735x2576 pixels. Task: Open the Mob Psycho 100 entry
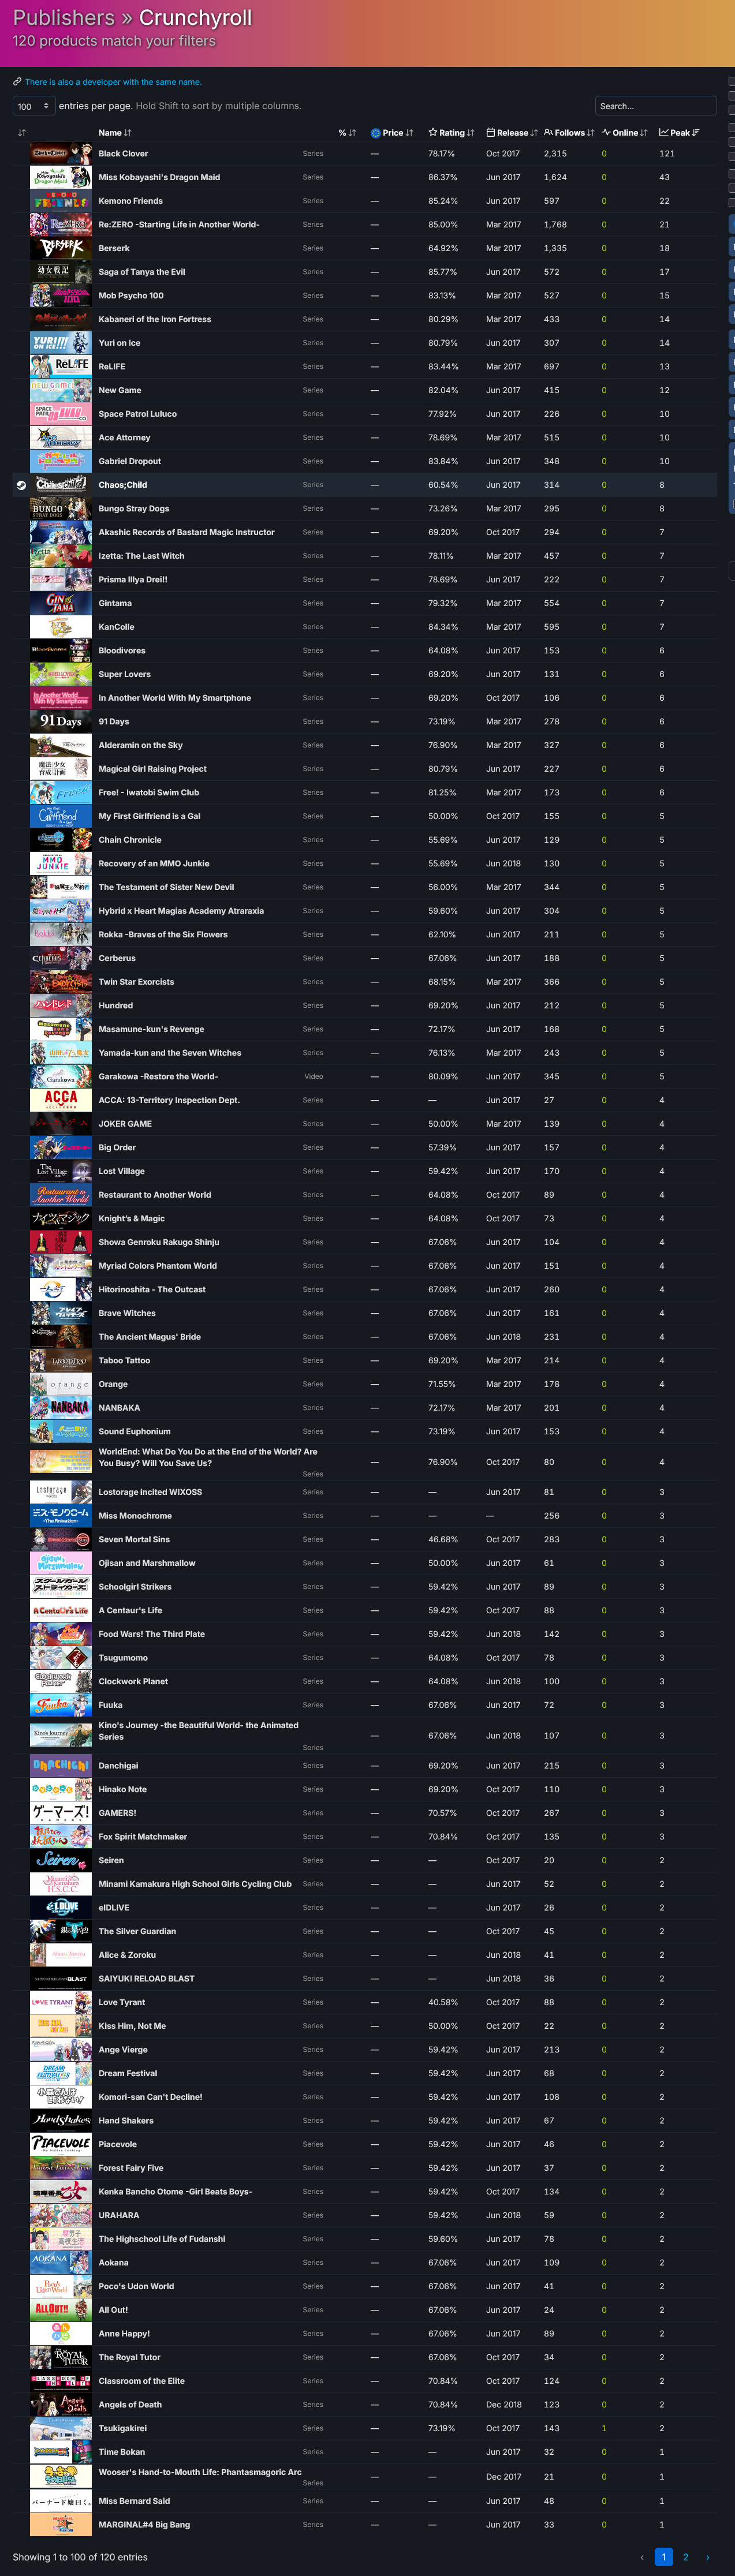(x=131, y=296)
